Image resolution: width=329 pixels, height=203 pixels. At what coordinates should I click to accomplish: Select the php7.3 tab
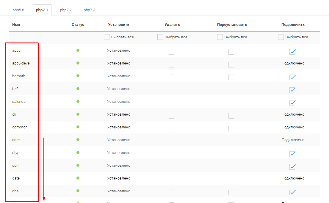pos(90,10)
